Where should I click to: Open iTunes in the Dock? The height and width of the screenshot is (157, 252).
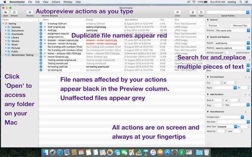click(153, 152)
